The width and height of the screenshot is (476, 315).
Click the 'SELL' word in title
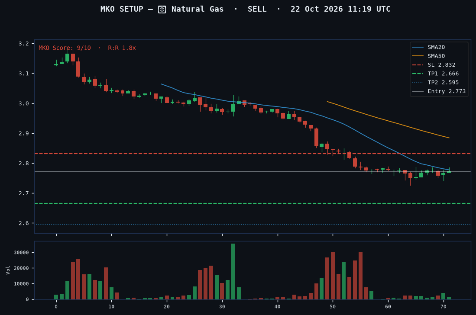[x=257, y=9]
